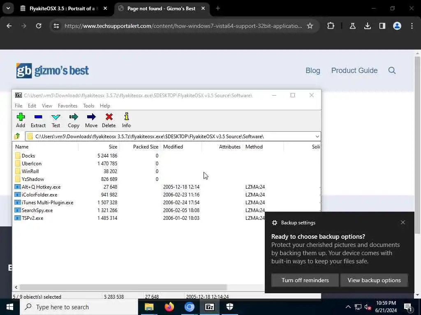This screenshot has width=421, height=315.
Task: Open the Blog link
Action: 313,71
